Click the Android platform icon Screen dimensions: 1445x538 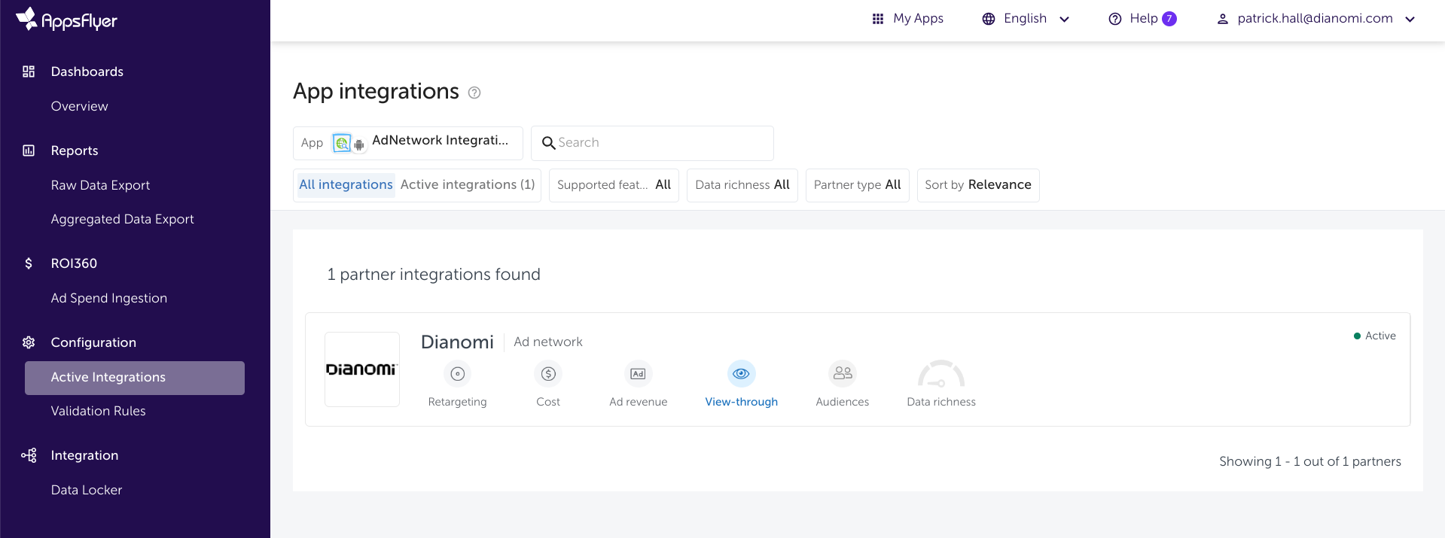point(359,145)
